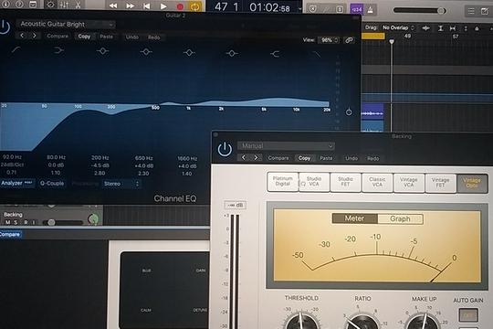The width and height of the screenshot is (493, 329).
Task: Click Undo in the Compressor header
Action: [x=351, y=158]
